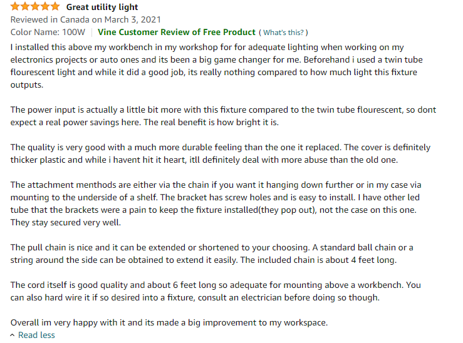
Task: Collapse the review with Read less
Action: pos(36,335)
